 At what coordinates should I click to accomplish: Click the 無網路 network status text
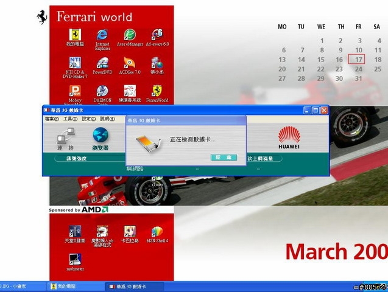pos(135,169)
